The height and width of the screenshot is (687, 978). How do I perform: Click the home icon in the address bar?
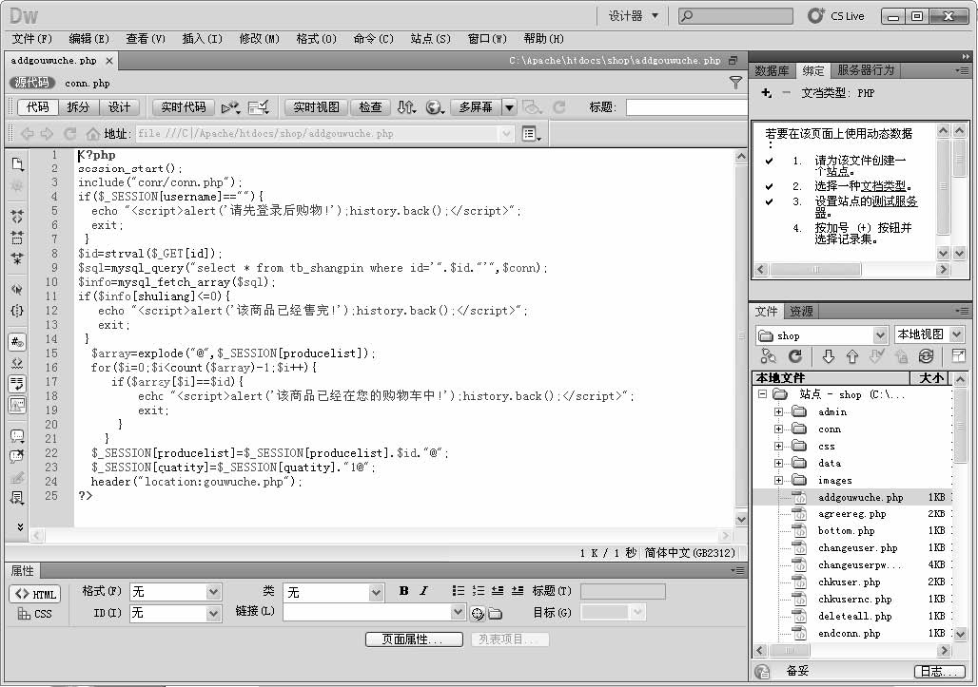coord(93,133)
